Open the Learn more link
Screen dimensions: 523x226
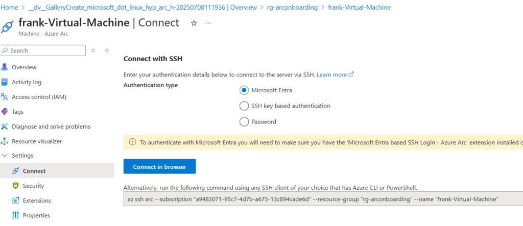[331, 75]
